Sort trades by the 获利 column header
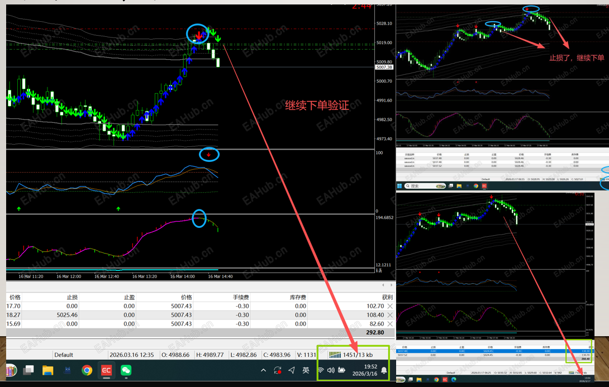 (x=387, y=297)
